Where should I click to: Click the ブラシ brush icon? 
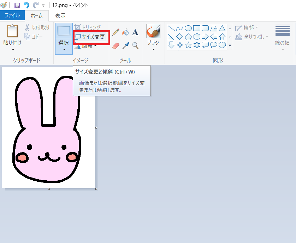tap(153, 31)
